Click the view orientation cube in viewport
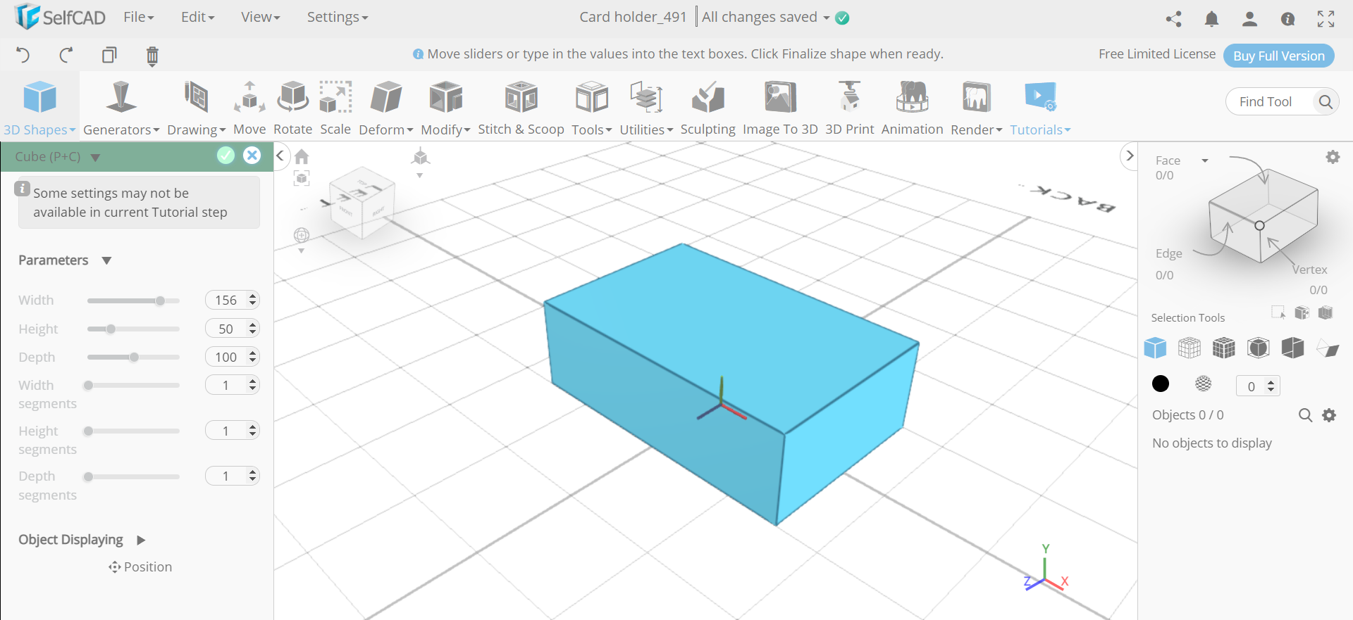Image resolution: width=1353 pixels, height=620 pixels. coord(361,202)
